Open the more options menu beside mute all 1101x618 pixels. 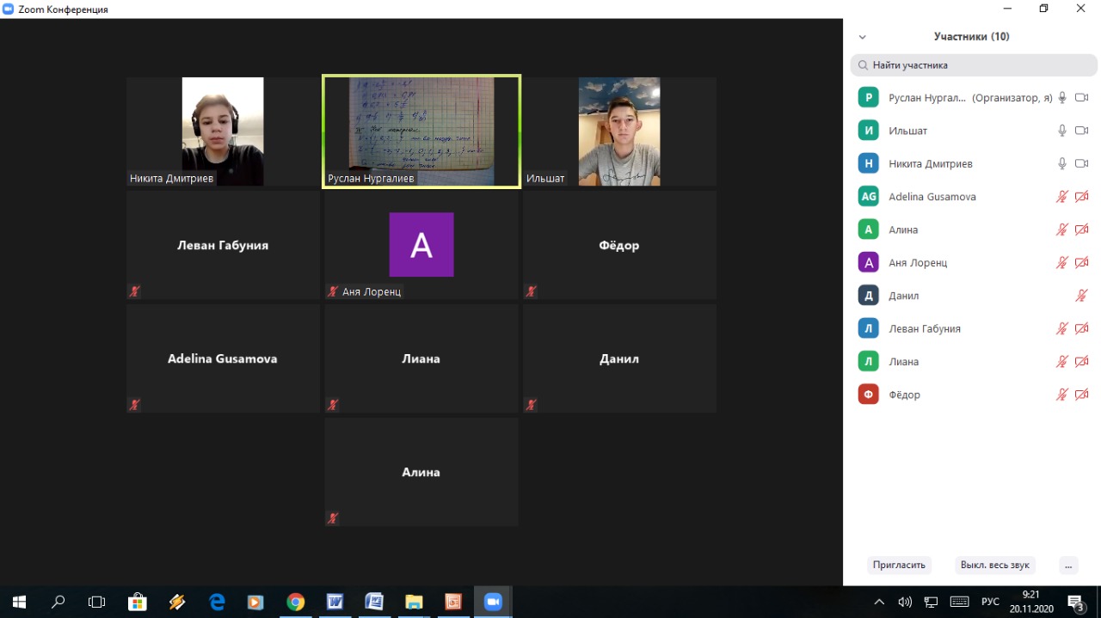(1067, 565)
